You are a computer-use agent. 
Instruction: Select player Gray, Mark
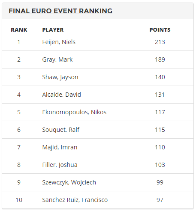click(57, 59)
